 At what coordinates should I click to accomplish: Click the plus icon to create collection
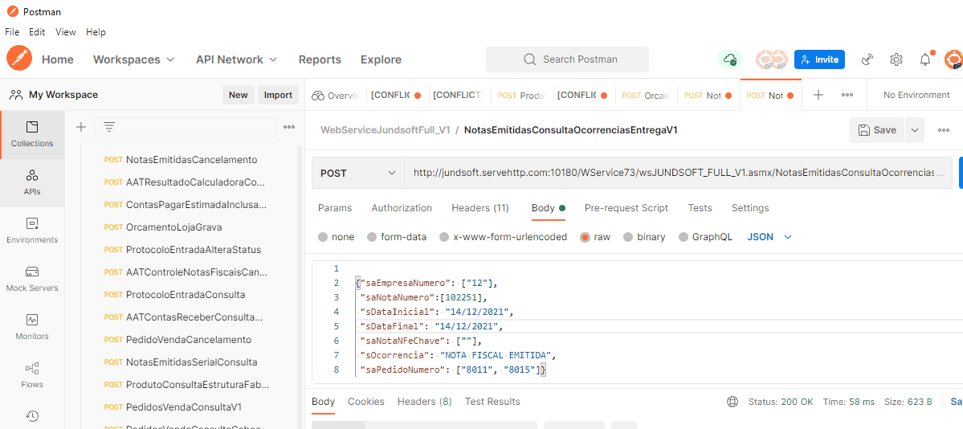point(80,127)
